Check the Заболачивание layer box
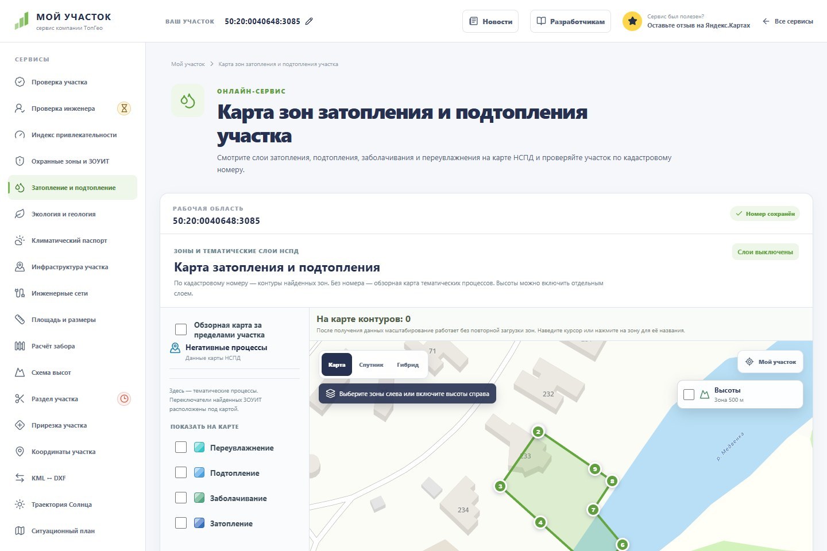Image resolution: width=827 pixels, height=551 pixels. [x=181, y=498]
